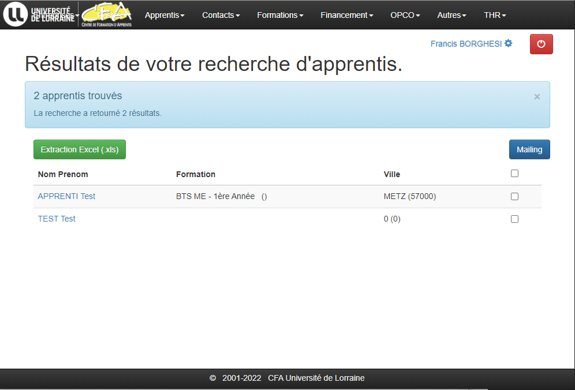This screenshot has height=390, width=575.
Task: Open the APPRENTI Test apprentice link
Action: point(66,196)
